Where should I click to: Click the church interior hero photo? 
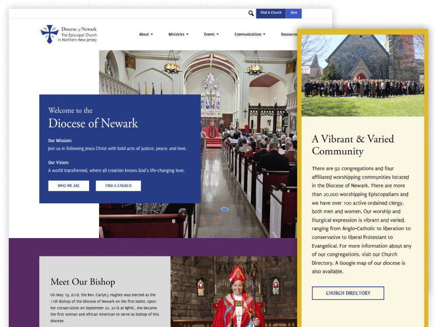coord(245,131)
